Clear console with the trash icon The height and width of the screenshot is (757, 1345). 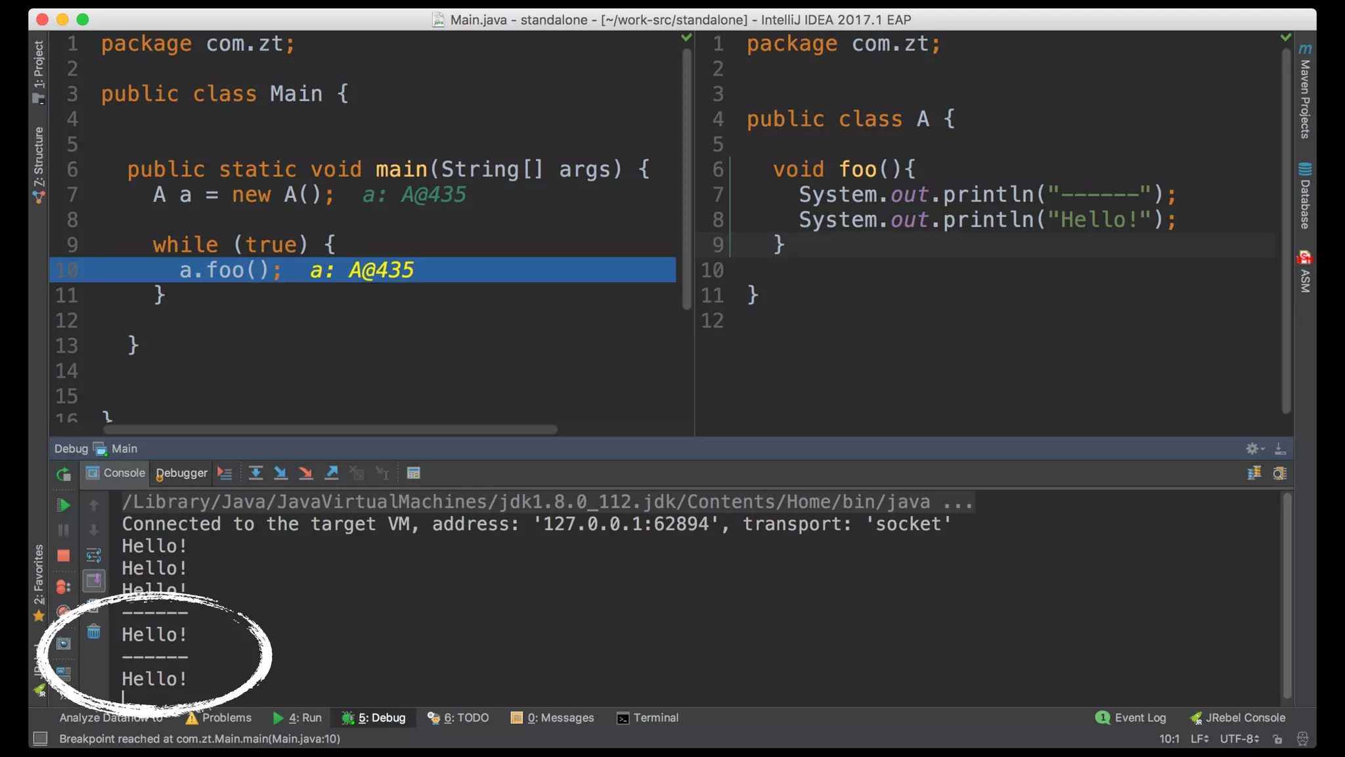[94, 632]
